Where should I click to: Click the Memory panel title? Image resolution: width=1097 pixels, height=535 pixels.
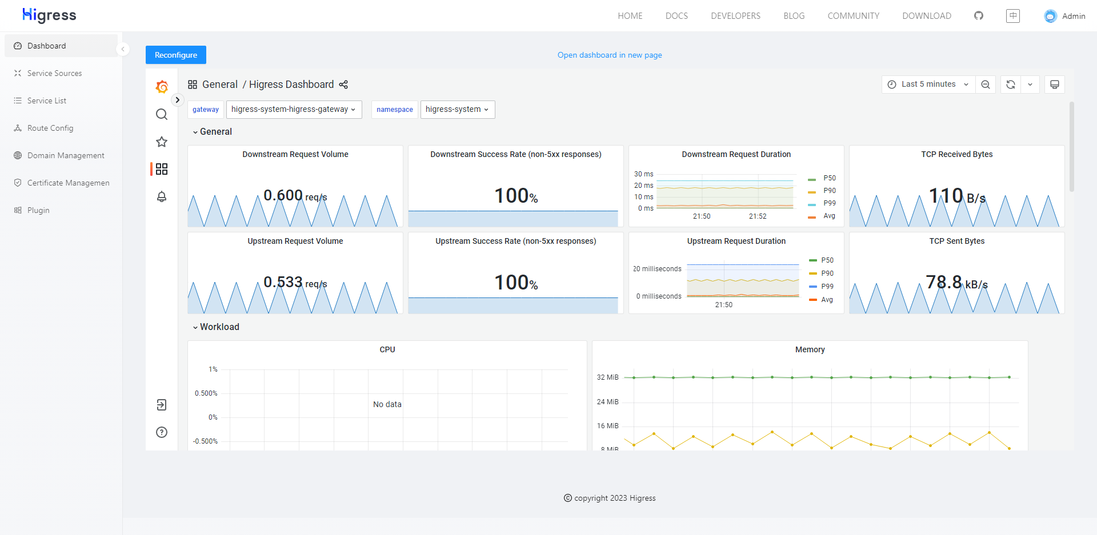810,350
